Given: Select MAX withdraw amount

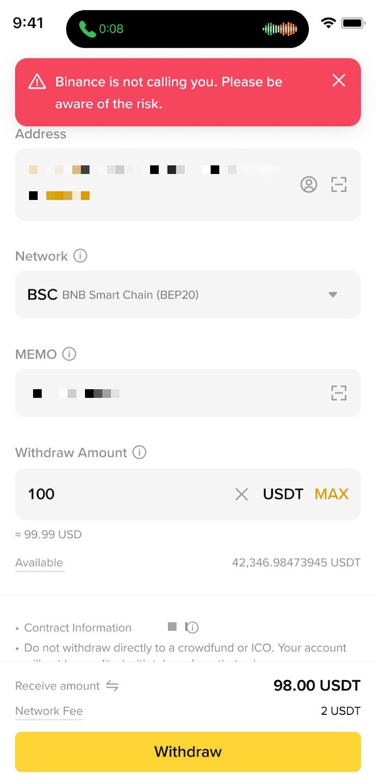Looking at the screenshot, I should pos(331,494).
